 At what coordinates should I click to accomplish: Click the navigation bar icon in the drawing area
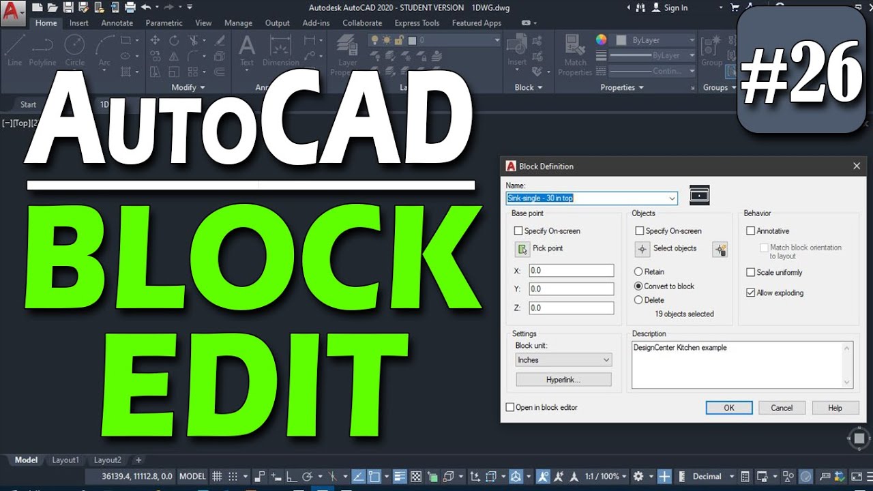pos(859,438)
